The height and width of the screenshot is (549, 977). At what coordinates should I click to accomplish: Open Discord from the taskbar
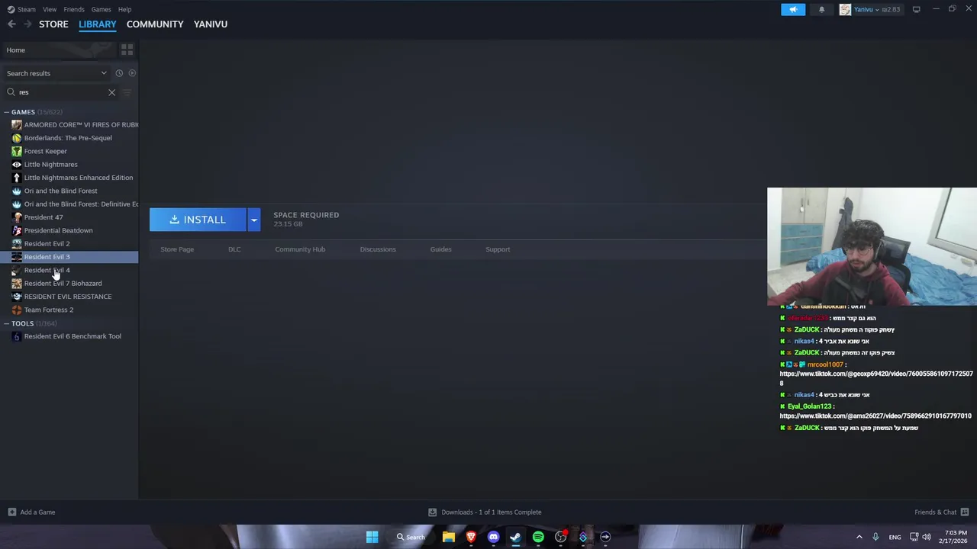pos(493,537)
